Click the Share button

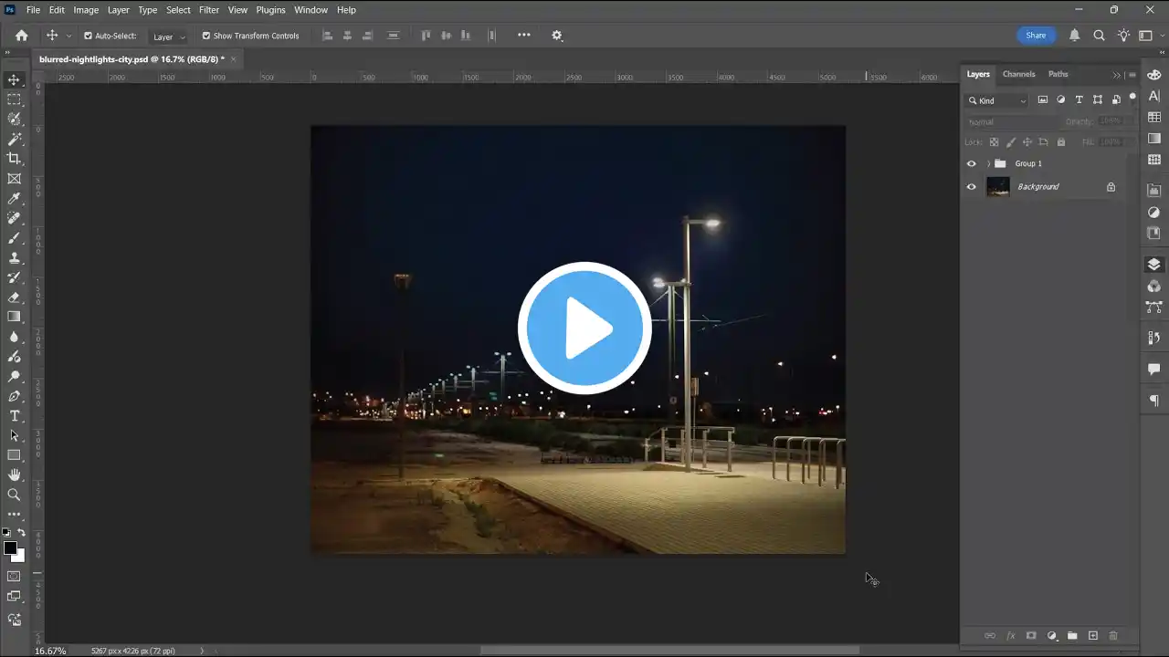click(x=1036, y=36)
